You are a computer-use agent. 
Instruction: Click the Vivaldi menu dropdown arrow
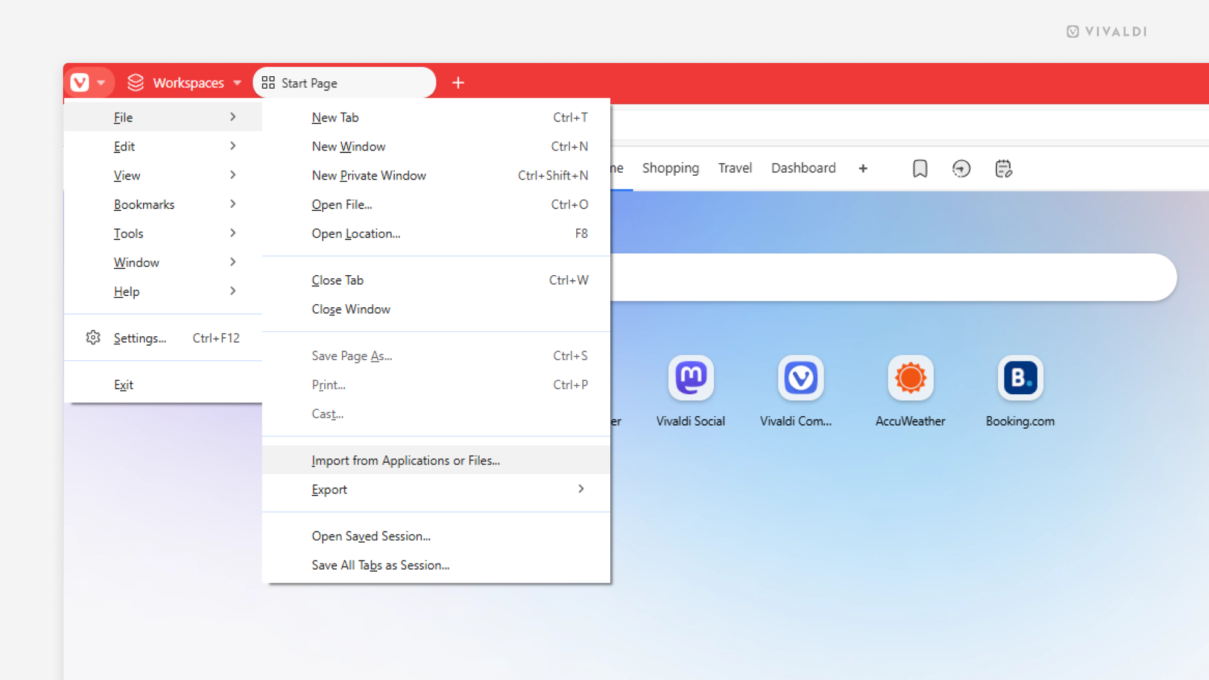coord(101,82)
